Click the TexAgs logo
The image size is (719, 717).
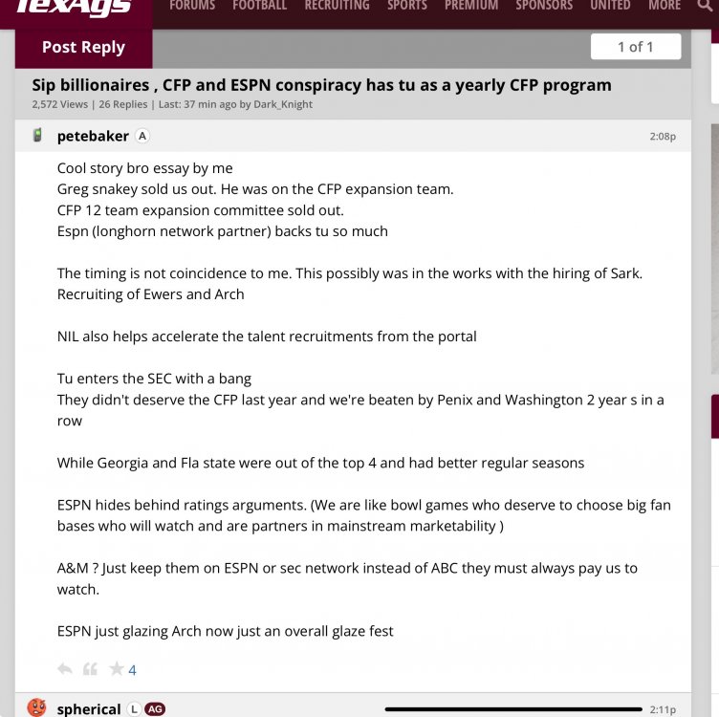(75, 8)
